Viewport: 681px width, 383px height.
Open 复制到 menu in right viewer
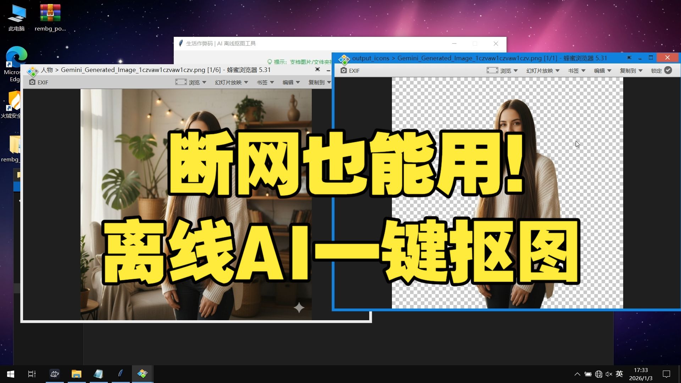pos(631,71)
